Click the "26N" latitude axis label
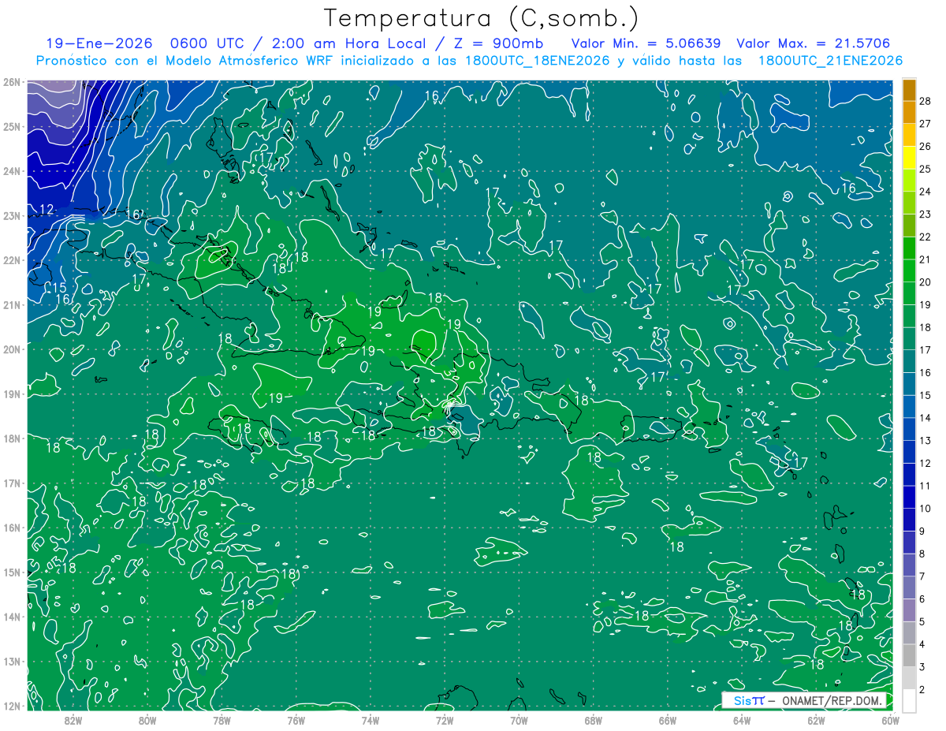 point(11,82)
